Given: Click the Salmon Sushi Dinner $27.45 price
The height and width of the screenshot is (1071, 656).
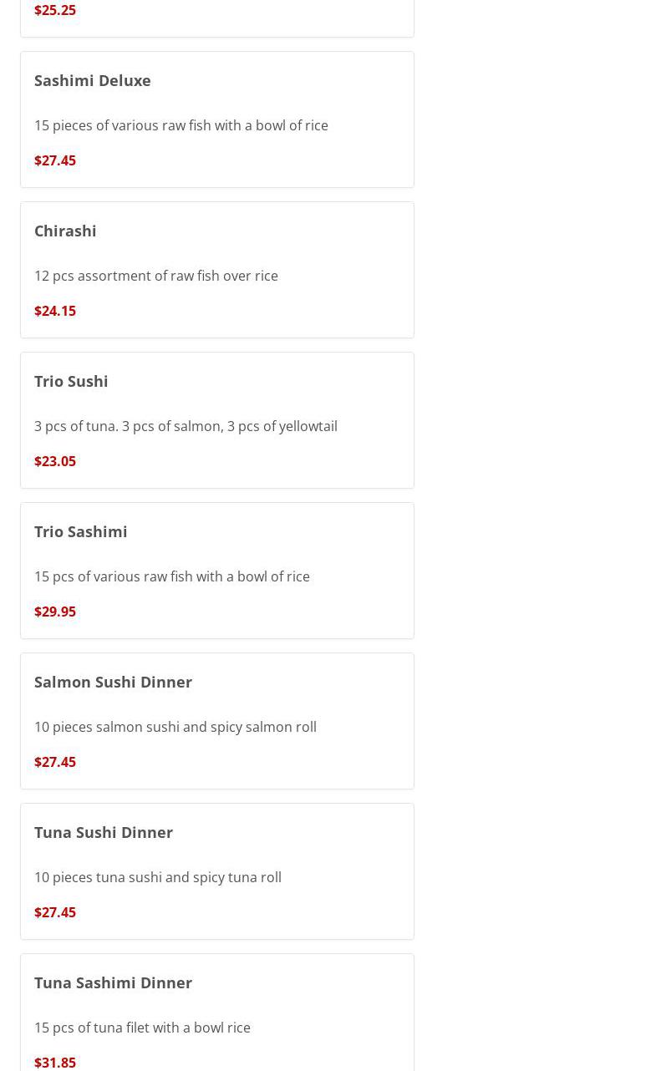Looking at the screenshot, I should click(x=55, y=762).
